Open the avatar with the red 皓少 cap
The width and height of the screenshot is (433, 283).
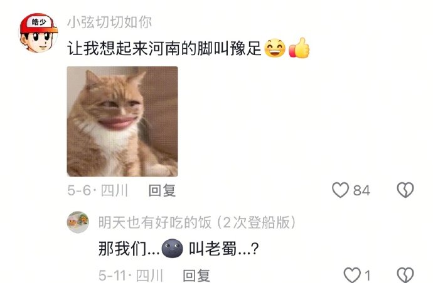point(38,33)
